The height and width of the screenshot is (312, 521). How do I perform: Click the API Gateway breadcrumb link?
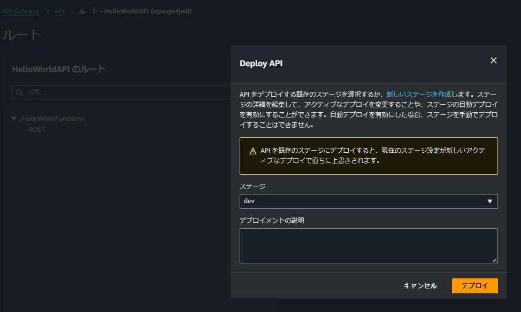(21, 11)
